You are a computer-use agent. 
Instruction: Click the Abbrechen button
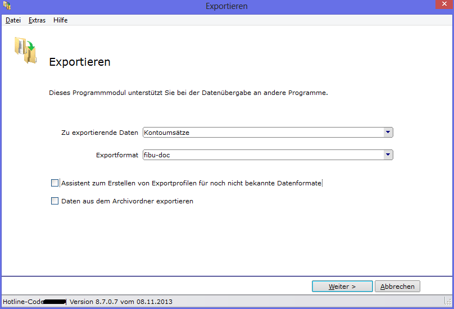(397, 287)
